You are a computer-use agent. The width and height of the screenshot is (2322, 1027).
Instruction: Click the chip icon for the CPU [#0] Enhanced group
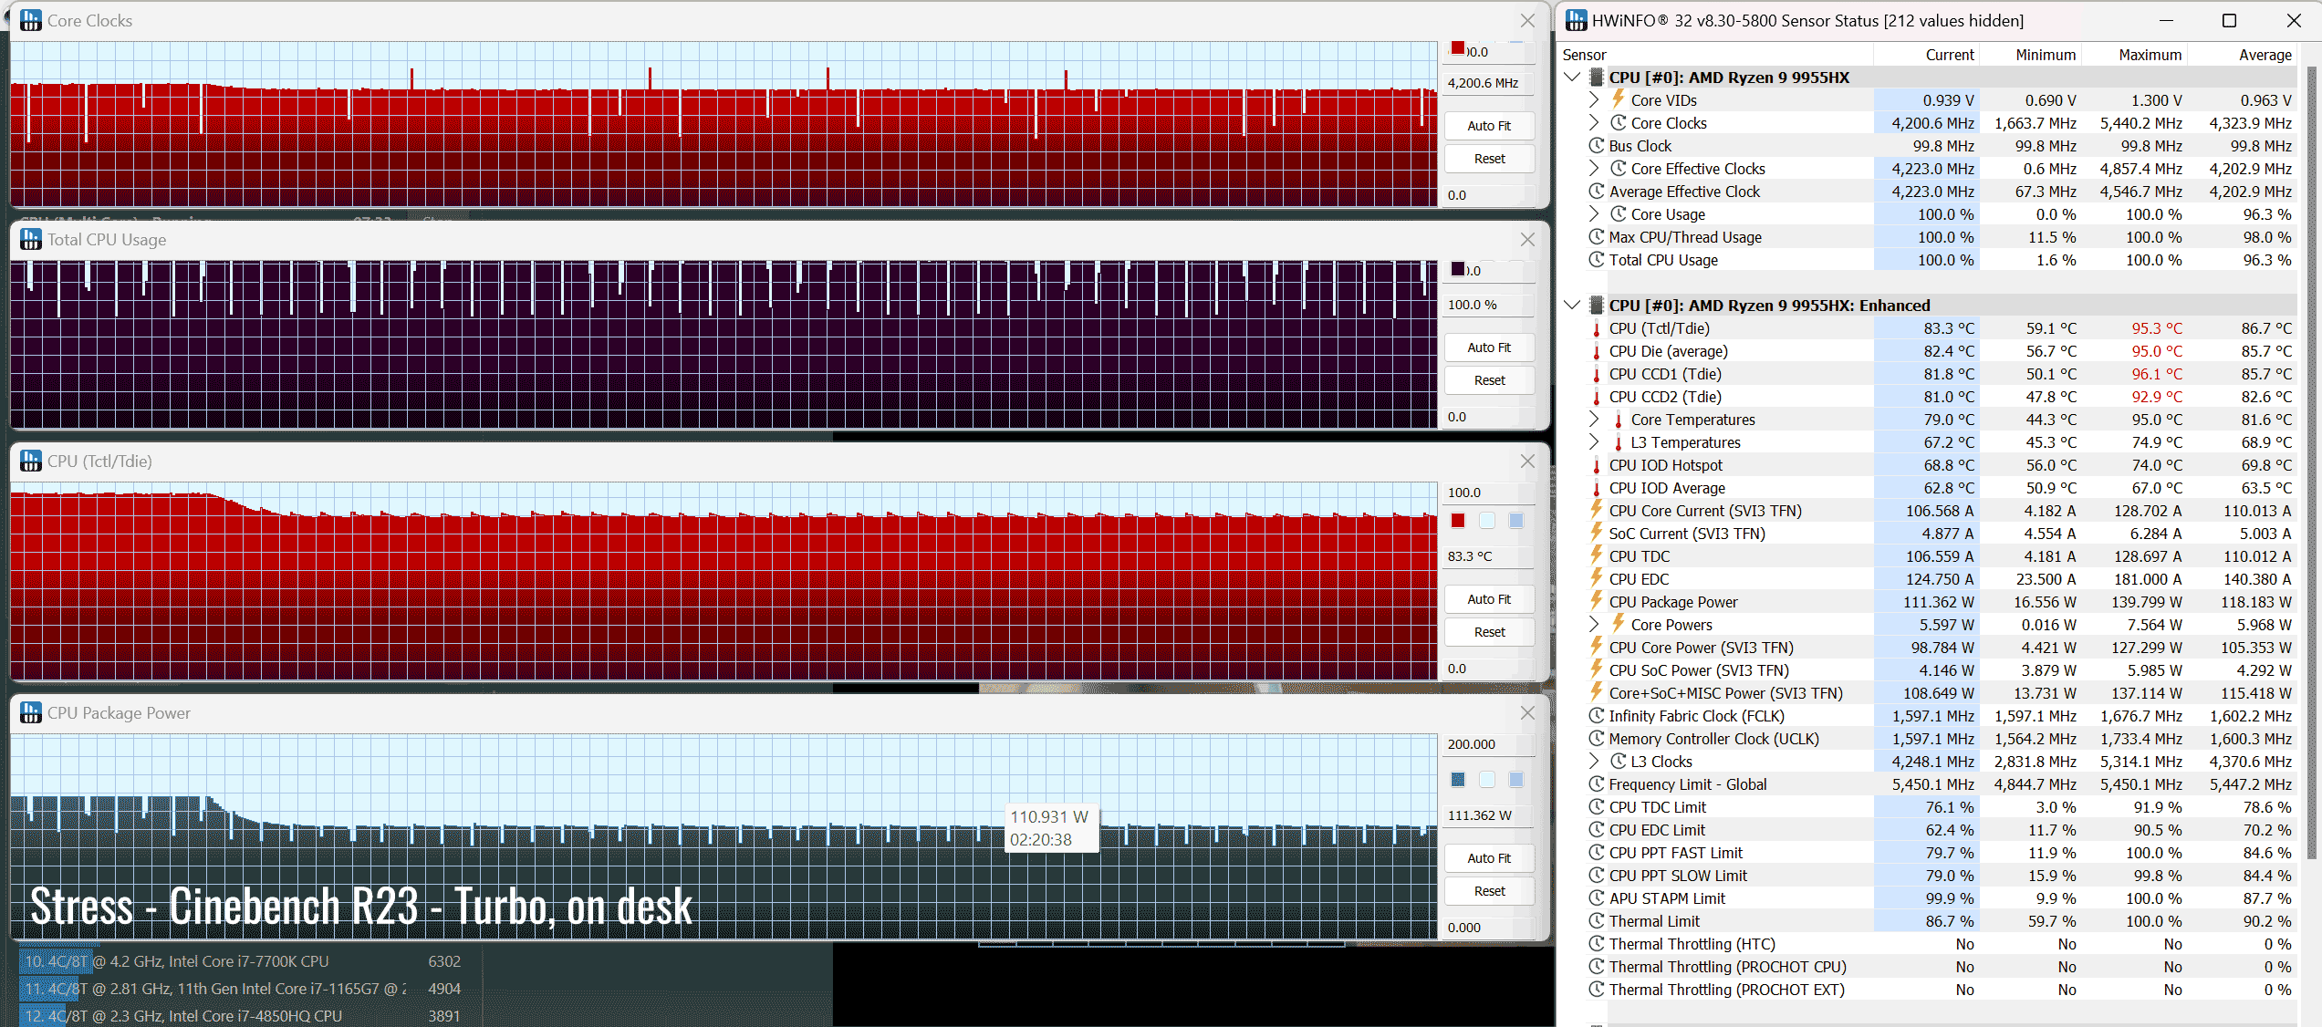coord(1597,306)
